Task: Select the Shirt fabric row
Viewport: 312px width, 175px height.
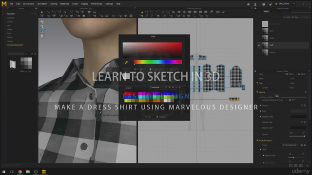Action: pos(283,31)
